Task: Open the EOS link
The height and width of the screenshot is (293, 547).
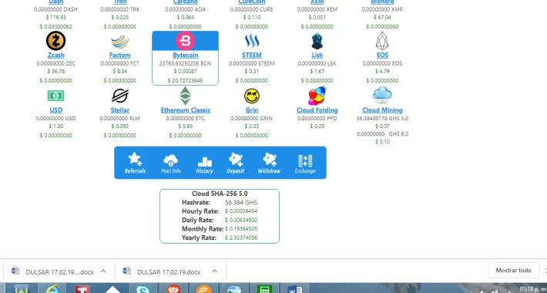Action: 382,56
